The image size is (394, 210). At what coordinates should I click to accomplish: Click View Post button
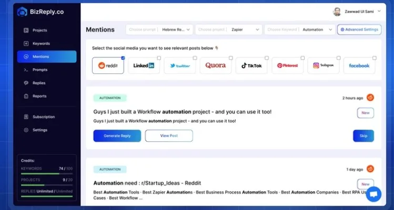[169, 136]
